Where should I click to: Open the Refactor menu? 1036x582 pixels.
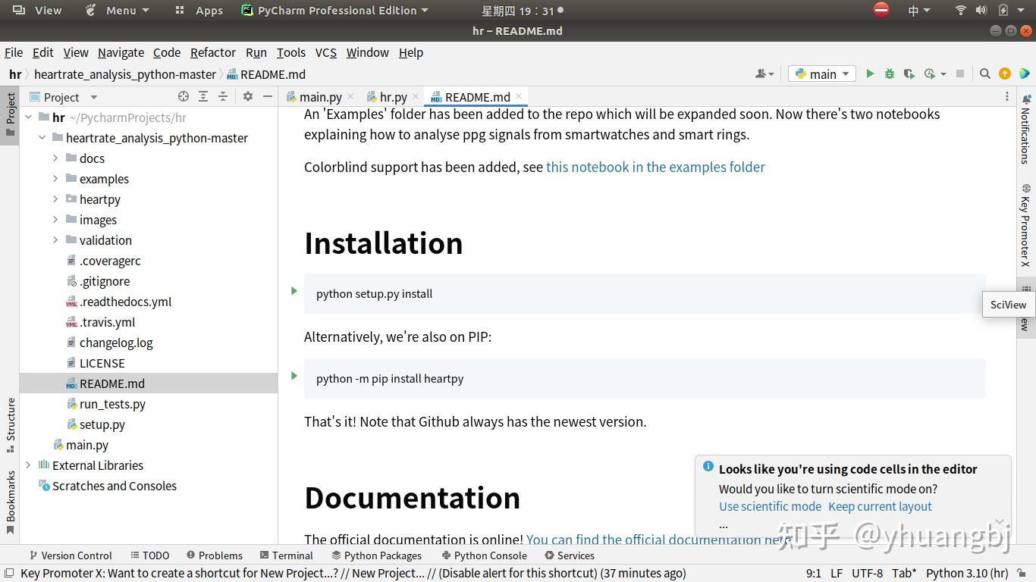point(213,52)
